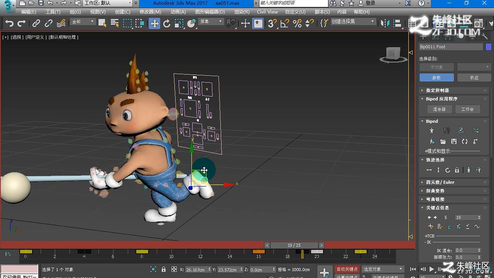Screen dimensions: 494x278
Task: Click the Unlink Selection icon
Action: [x=49, y=24]
